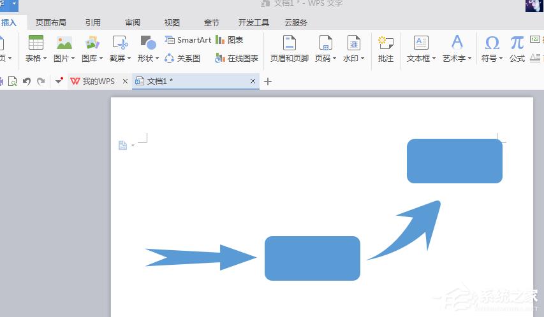Screen dimensions: 544x317
Task: Expand the 符号 dropdown arrow
Action: coord(501,58)
